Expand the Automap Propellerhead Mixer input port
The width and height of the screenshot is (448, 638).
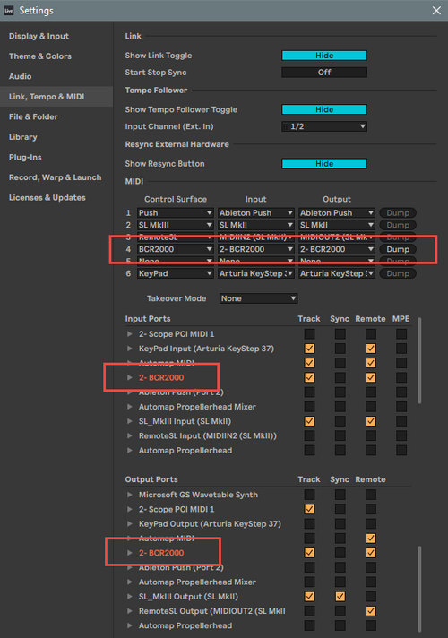(x=130, y=407)
